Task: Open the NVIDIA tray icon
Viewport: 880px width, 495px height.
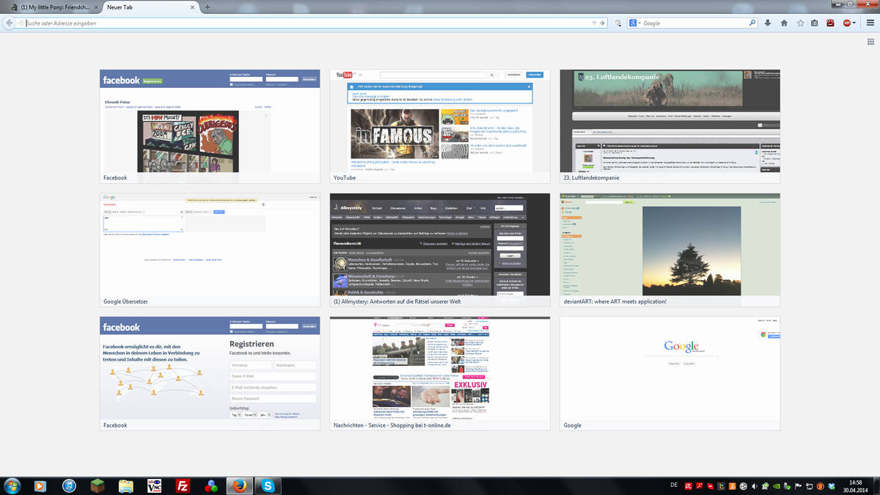Action: (777, 486)
